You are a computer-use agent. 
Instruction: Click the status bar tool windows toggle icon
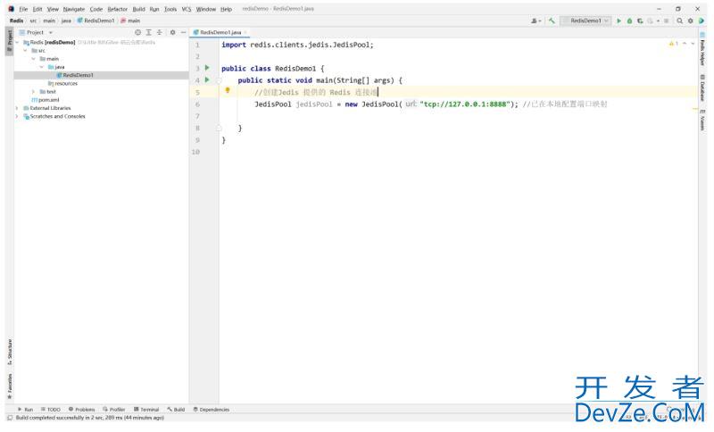(10, 418)
